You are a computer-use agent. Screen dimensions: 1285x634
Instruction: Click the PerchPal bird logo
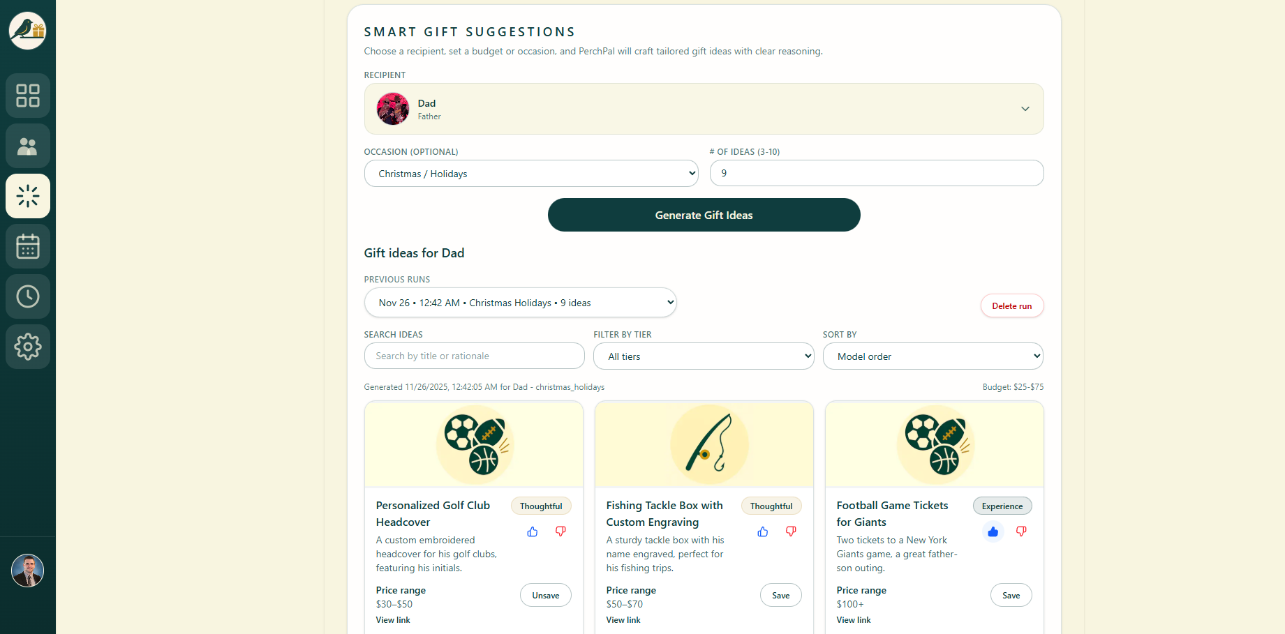28,30
